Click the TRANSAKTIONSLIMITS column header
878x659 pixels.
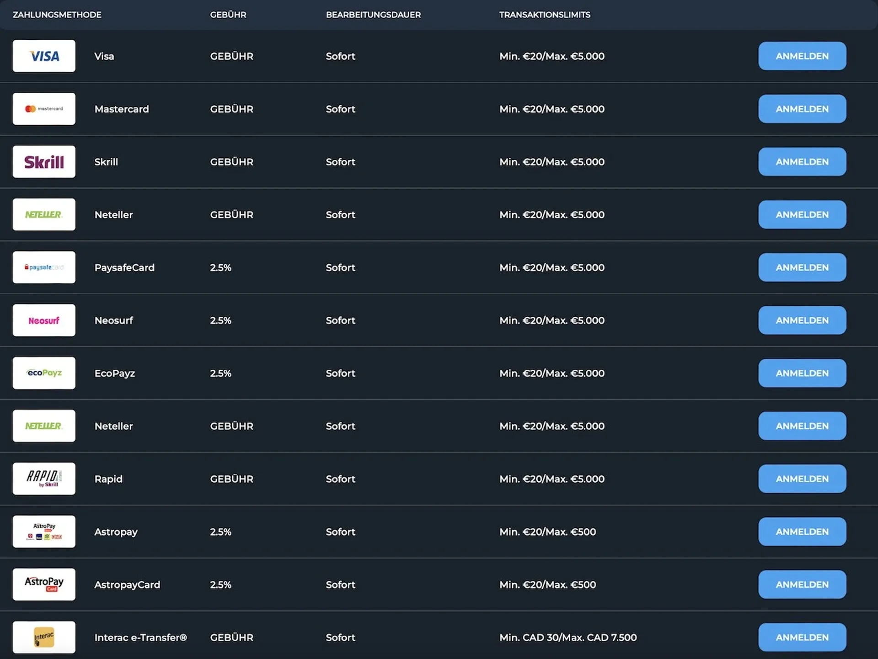(545, 15)
